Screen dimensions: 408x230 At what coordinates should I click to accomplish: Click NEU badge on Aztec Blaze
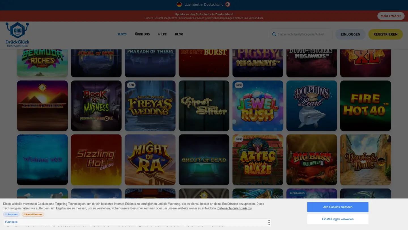(239, 139)
